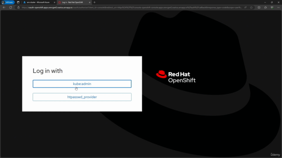Image resolution: width=282 pixels, height=158 pixels.
Task: Open a new browser tab
Action: point(95,2)
